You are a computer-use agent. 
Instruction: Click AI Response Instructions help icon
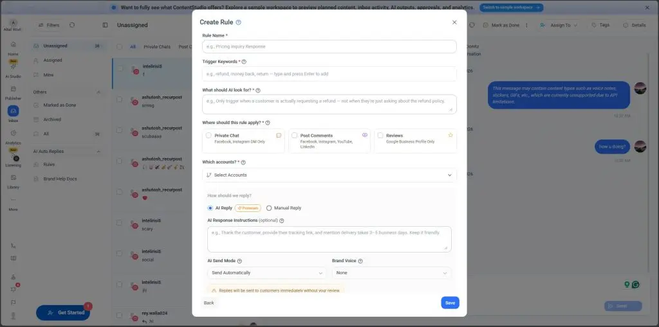pyautogui.click(x=282, y=220)
